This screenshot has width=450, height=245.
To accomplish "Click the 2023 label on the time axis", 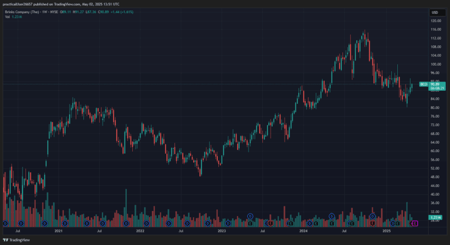I will [x=222, y=231].
